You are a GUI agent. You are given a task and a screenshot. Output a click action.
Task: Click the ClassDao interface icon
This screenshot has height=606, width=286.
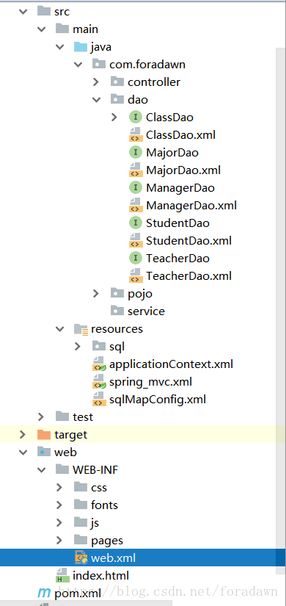click(x=136, y=117)
